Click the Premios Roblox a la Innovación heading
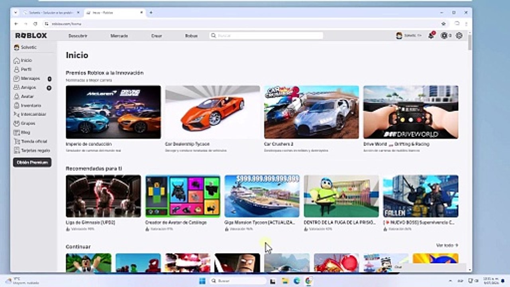510x287 pixels. point(104,73)
